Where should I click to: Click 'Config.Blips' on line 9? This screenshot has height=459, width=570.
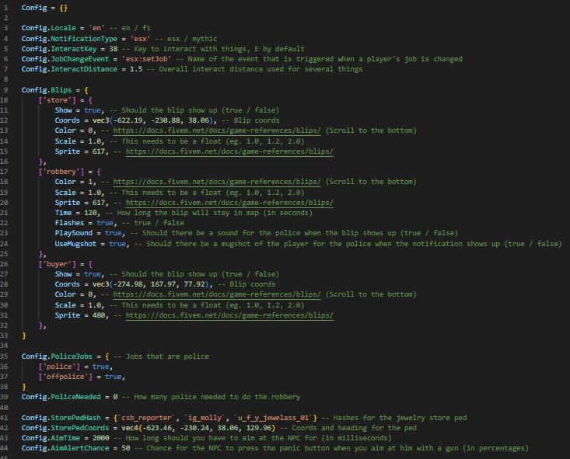(47, 90)
